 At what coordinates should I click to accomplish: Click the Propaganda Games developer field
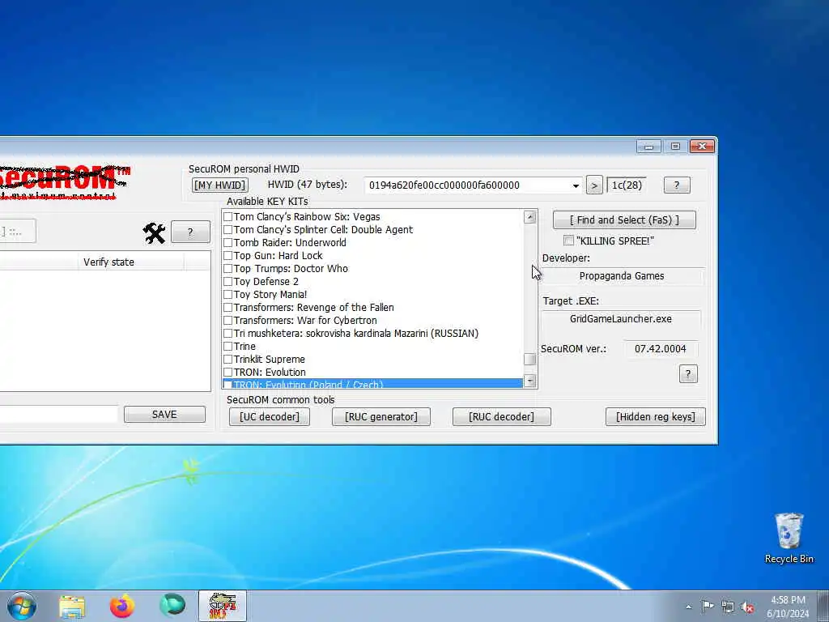(x=622, y=275)
